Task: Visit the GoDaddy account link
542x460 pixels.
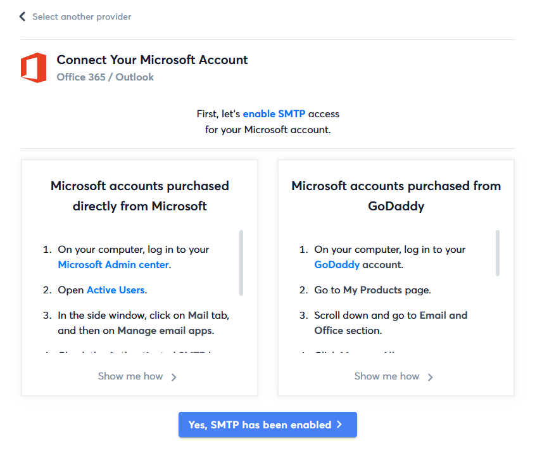Action: coord(337,265)
